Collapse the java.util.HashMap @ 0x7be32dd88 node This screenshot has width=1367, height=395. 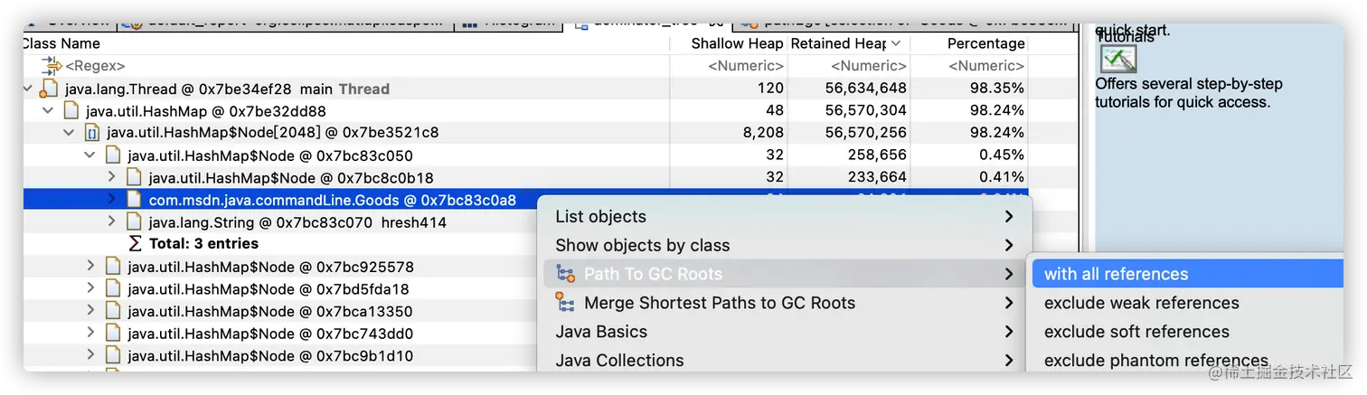(49, 110)
